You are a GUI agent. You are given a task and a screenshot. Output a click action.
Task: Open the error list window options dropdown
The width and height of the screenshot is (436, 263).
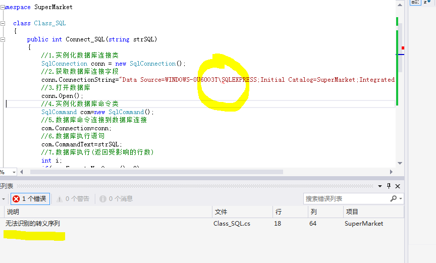coord(380,186)
